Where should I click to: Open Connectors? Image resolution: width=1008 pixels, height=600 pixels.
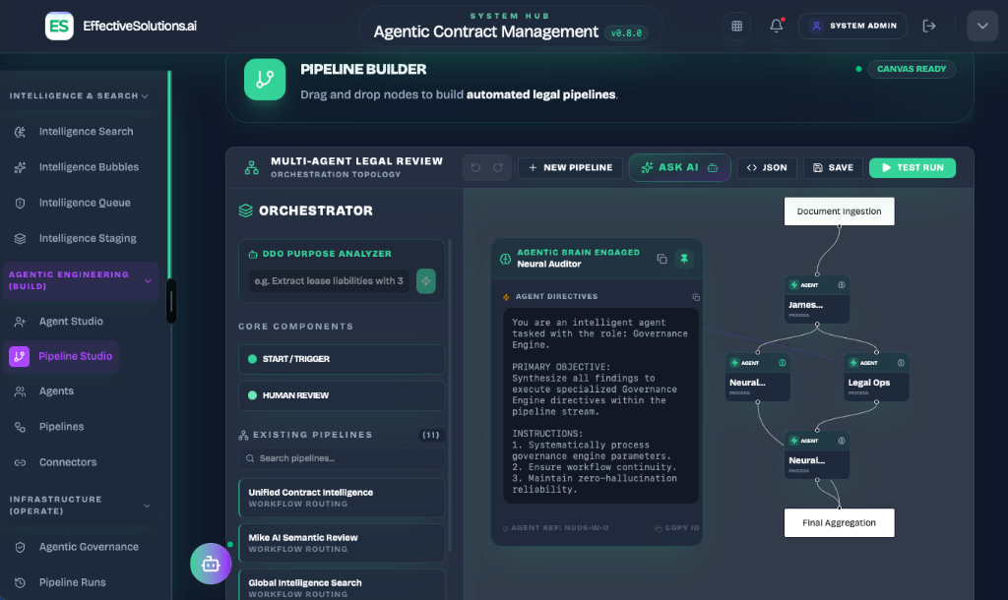(x=68, y=462)
